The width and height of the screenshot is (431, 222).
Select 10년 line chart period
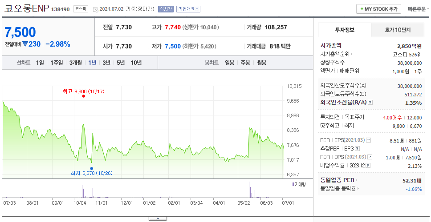(x=136, y=63)
